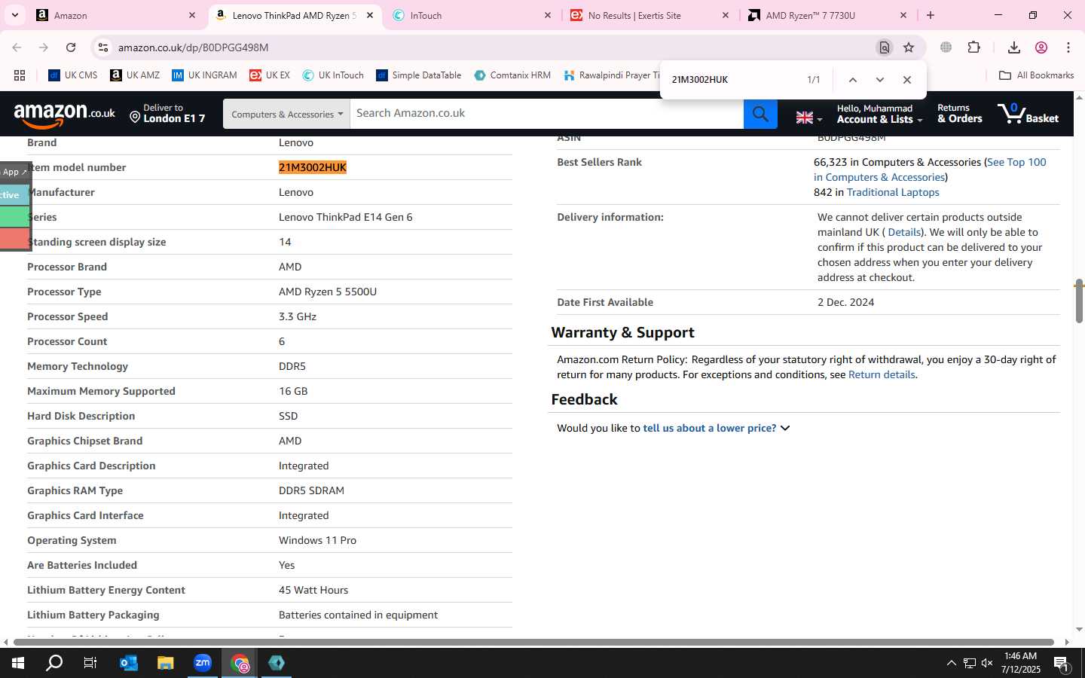Open the notifications center icon
The height and width of the screenshot is (678, 1085).
click(1062, 664)
